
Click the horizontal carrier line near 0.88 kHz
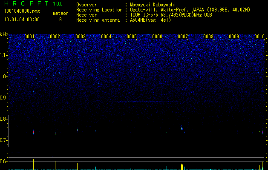pos(143,102)
